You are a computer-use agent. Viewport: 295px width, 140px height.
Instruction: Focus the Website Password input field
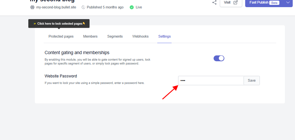pyautogui.click(x=211, y=81)
